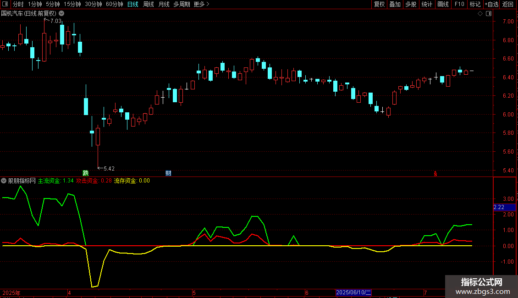Activate the 画线 drawing tools

(443, 4)
